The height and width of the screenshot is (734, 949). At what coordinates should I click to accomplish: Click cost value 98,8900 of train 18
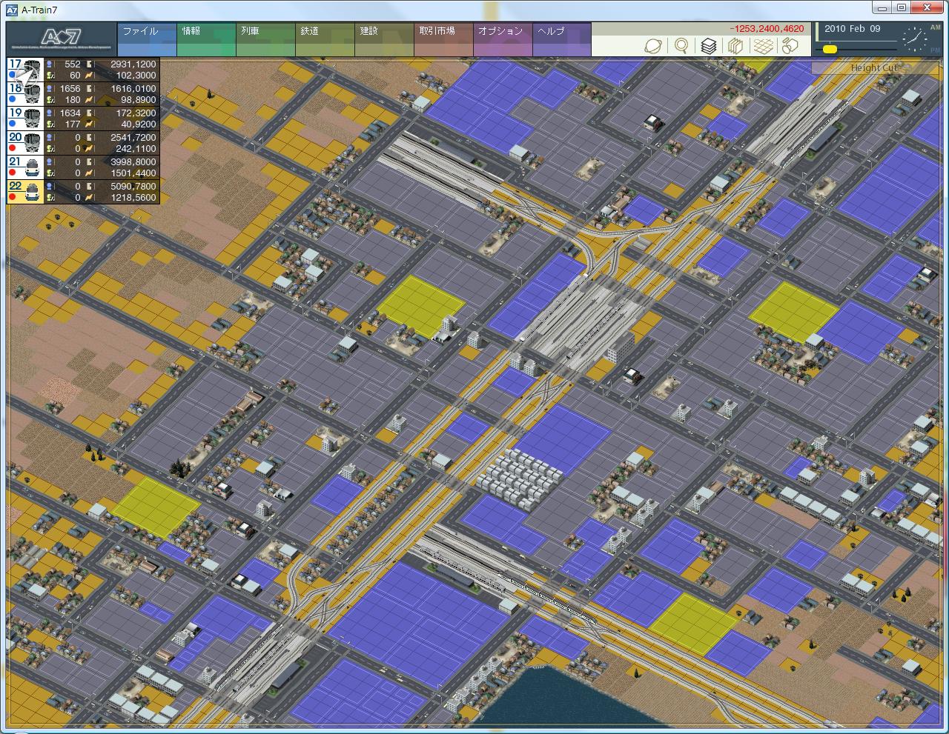coord(139,100)
